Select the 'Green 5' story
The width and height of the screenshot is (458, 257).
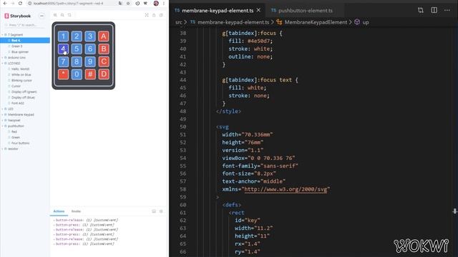16,46
